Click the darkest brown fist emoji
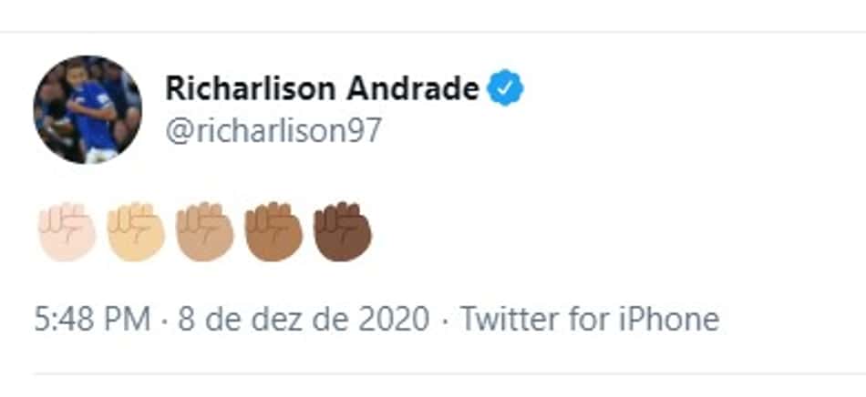Viewport: 866px width, 397px height. coord(343,231)
